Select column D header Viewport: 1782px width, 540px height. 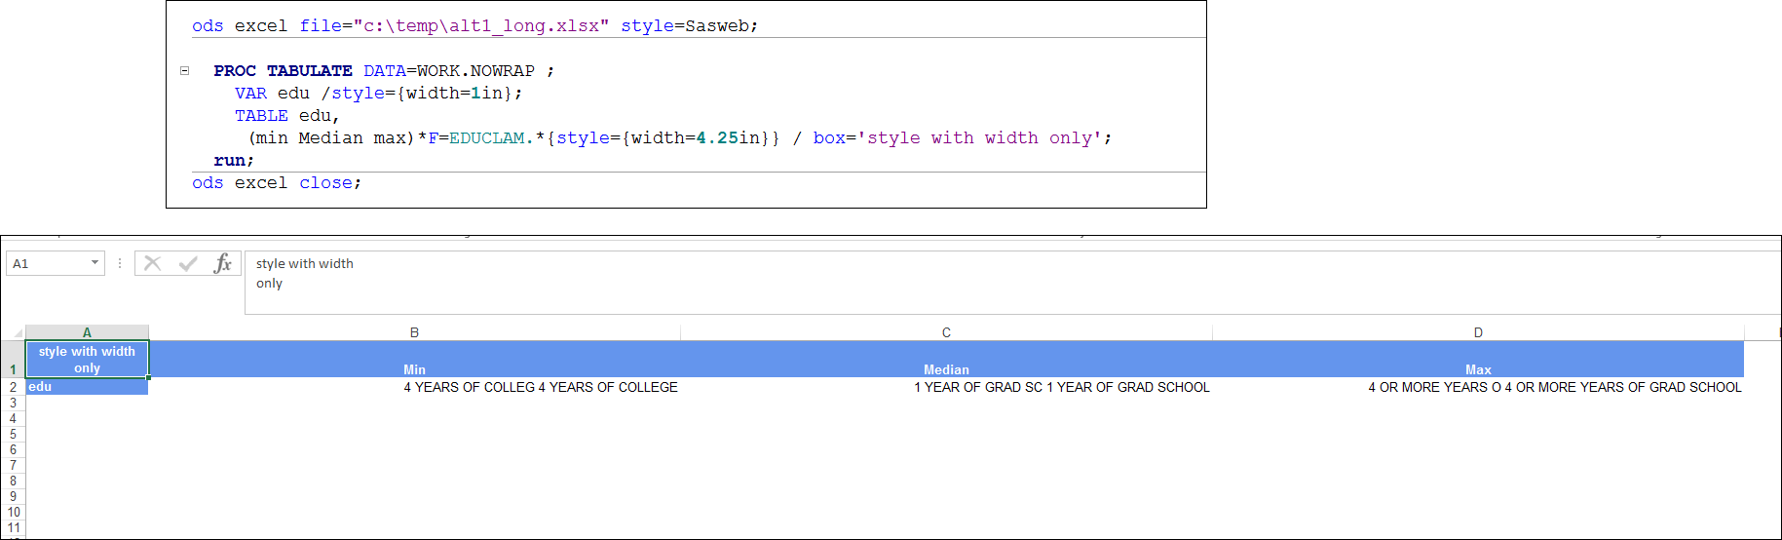(1478, 332)
